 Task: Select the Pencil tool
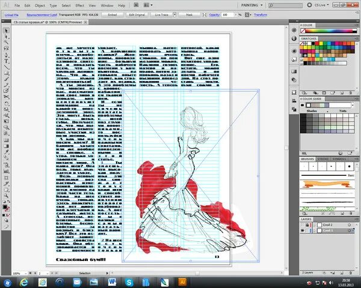pos(6,85)
